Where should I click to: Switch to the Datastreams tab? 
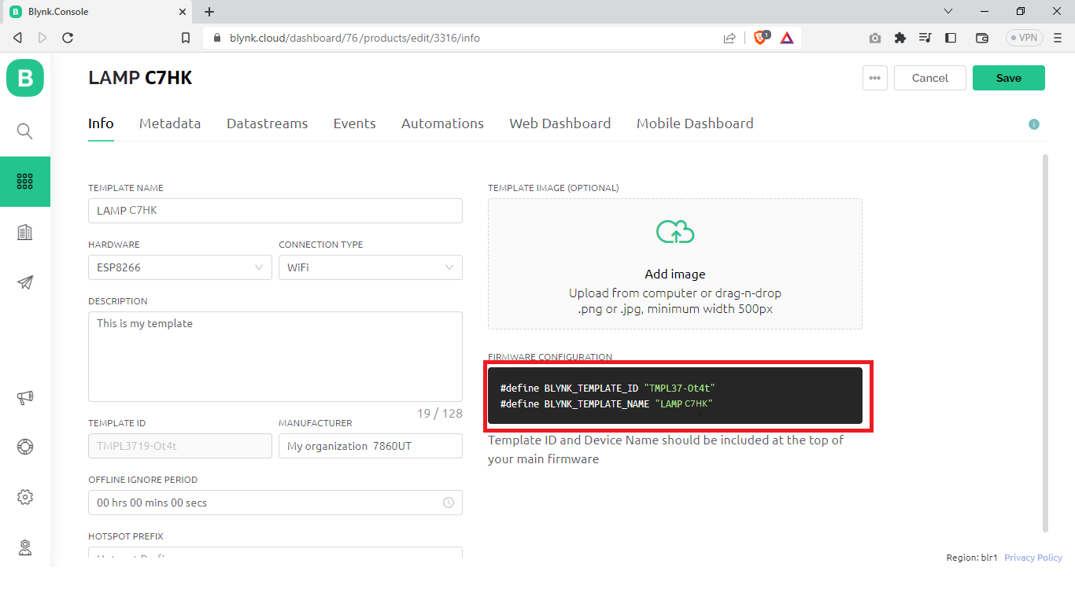coord(267,123)
